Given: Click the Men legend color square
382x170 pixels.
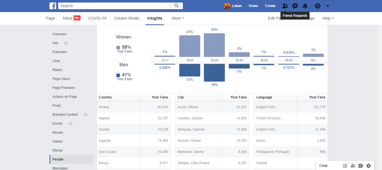Looking at the screenshot, I should click(x=118, y=75).
